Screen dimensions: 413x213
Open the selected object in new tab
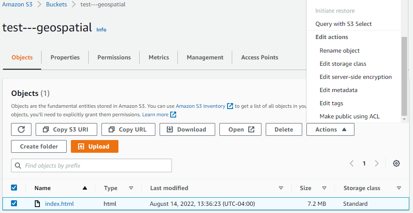(x=240, y=129)
